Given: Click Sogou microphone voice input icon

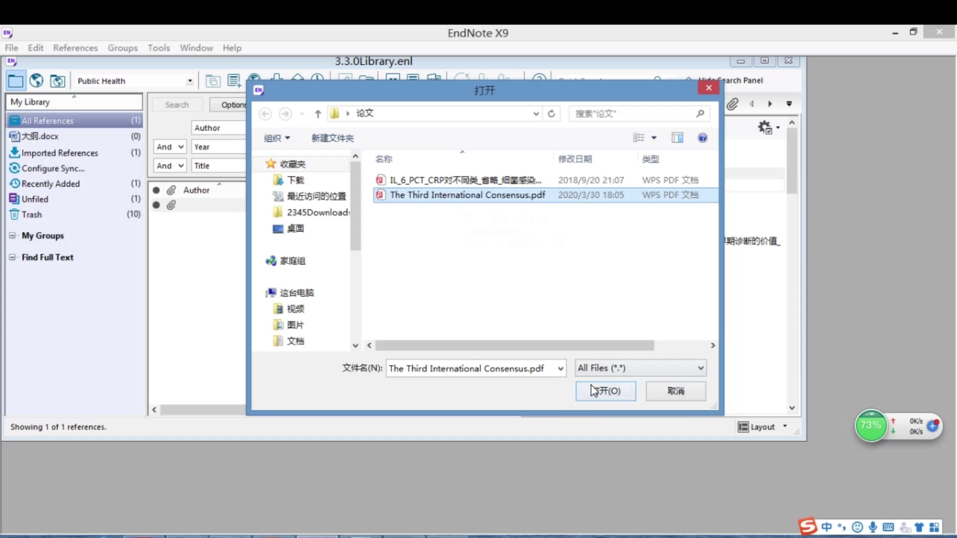Looking at the screenshot, I should tap(873, 527).
